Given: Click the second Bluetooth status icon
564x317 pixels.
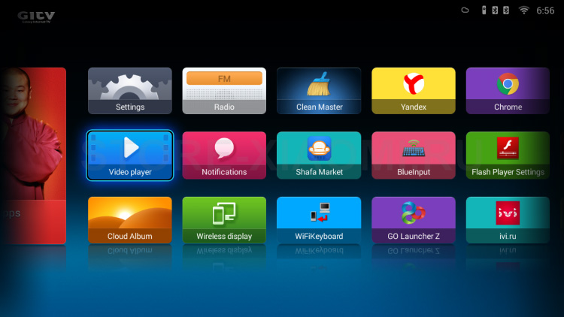Looking at the screenshot, I should [506, 10].
